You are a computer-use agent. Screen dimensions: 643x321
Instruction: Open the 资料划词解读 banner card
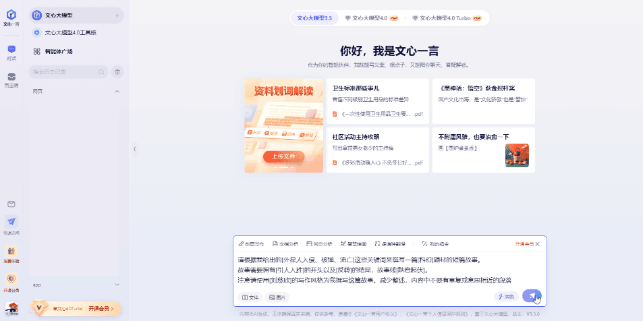pos(284,125)
